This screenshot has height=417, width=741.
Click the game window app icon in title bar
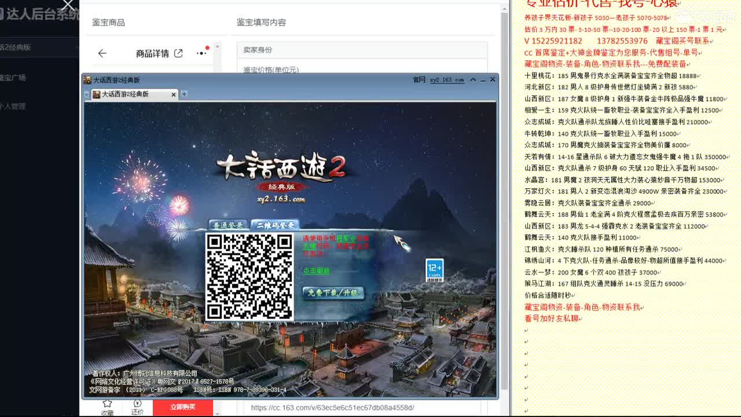tap(87, 80)
